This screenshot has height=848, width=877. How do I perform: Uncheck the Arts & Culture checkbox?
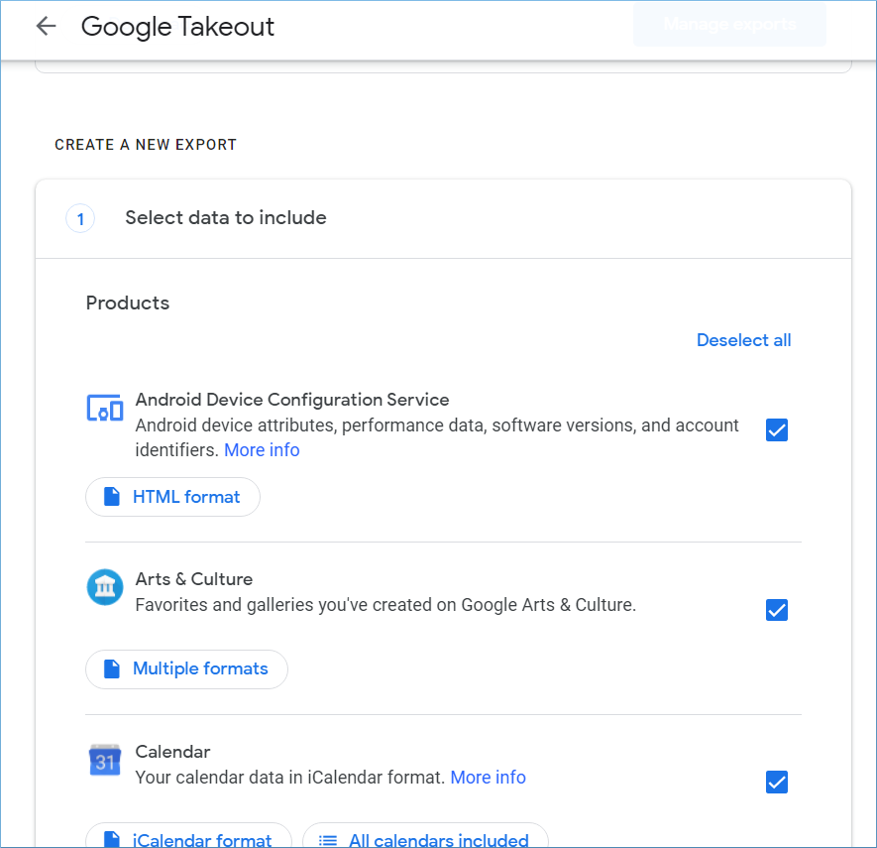776,610
